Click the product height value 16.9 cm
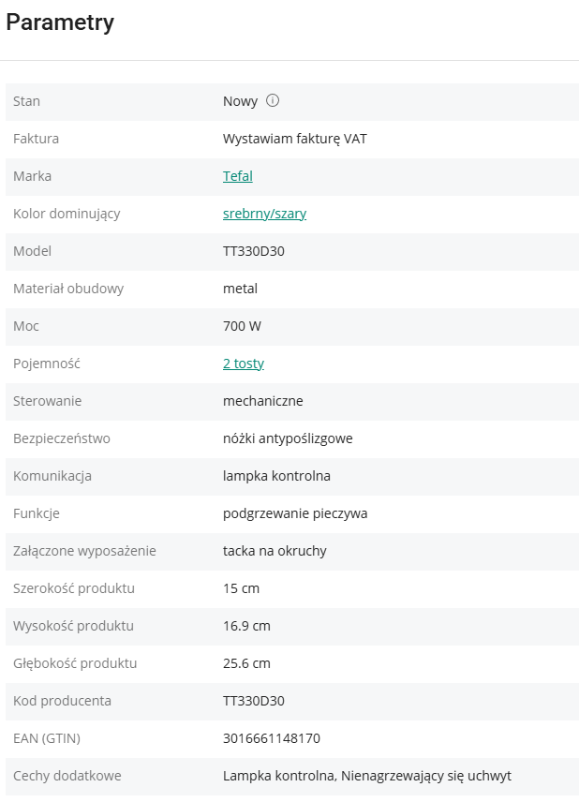 (x=246, y=626)
